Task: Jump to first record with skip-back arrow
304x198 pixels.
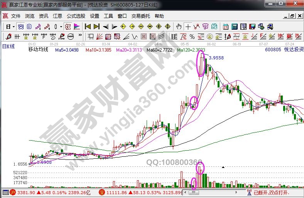Action: click(x=88, y=27)
